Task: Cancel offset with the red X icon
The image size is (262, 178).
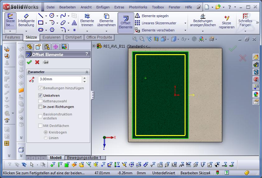Action: pyautogui.click(x=37, y=62)
